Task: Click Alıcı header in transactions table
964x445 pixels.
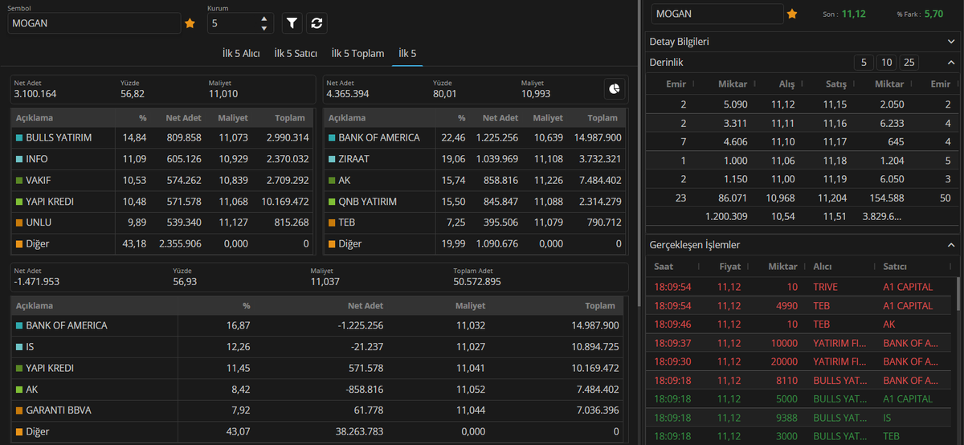Action: point(823,266)
